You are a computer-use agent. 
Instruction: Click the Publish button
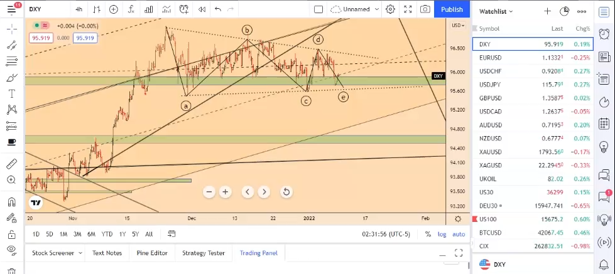[452, 9]
